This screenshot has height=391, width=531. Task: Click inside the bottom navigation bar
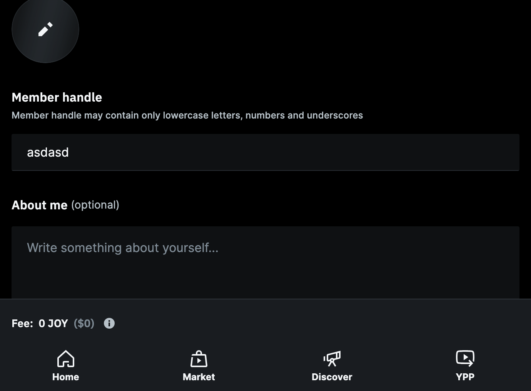(265, 366)
